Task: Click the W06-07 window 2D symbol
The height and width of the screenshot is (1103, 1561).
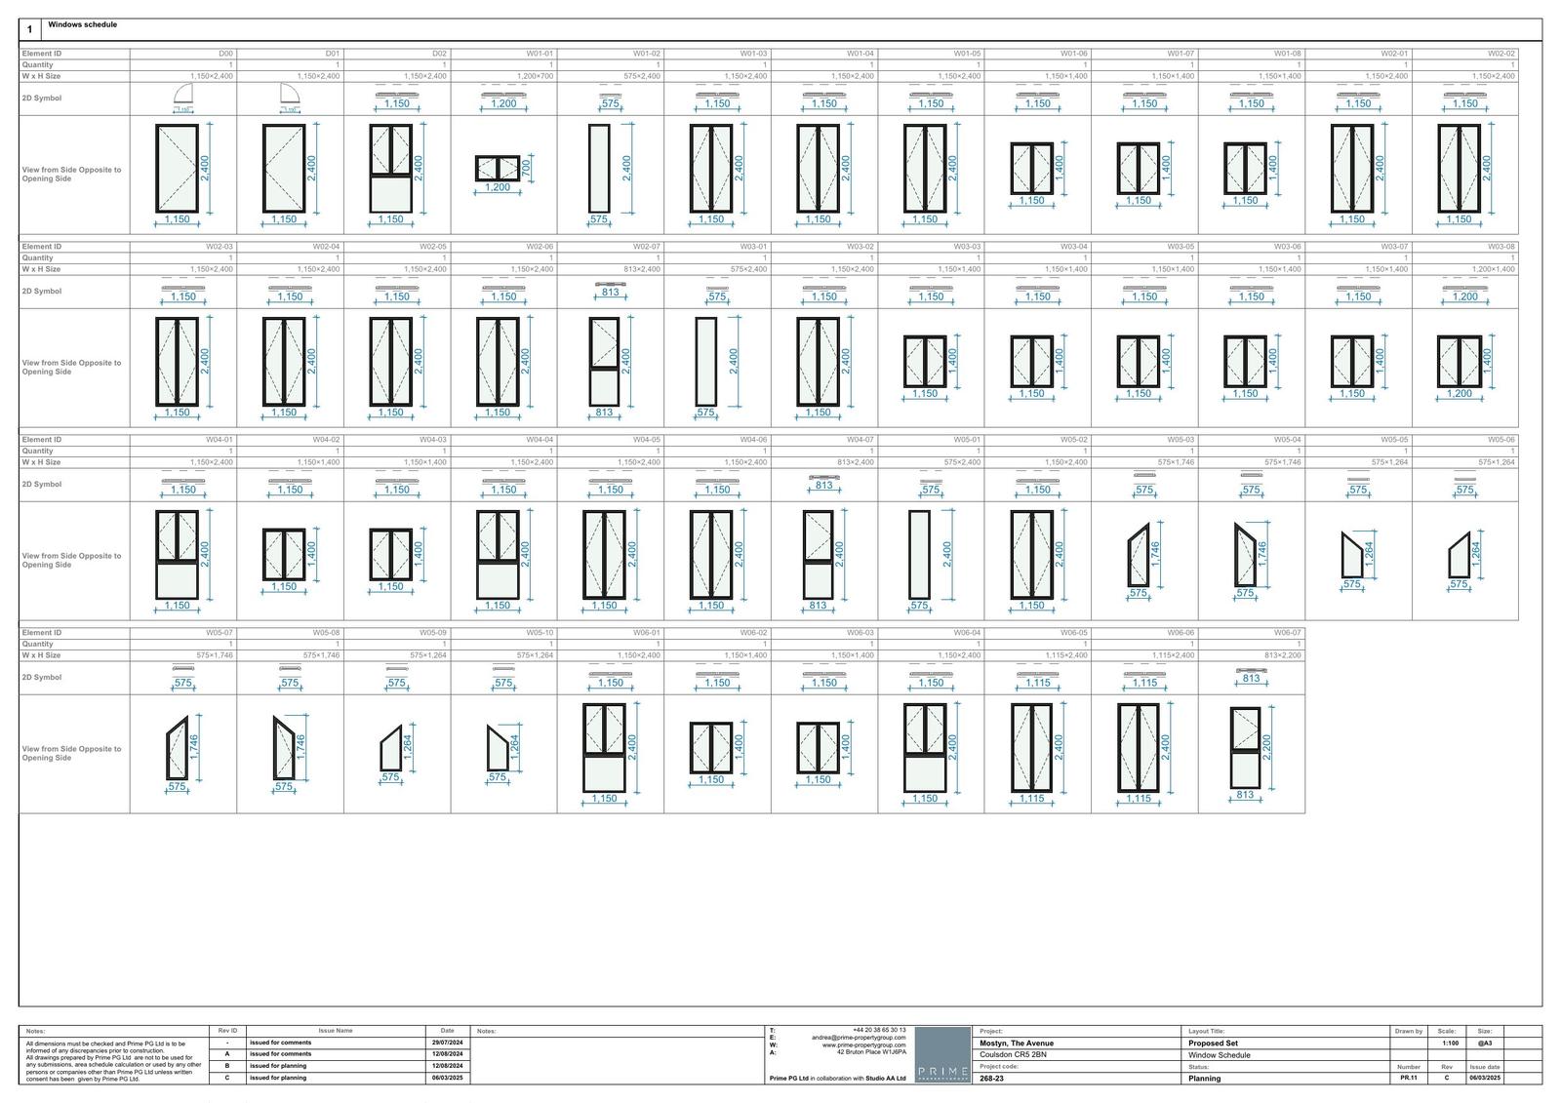Action: click(x=1251, y=676)
